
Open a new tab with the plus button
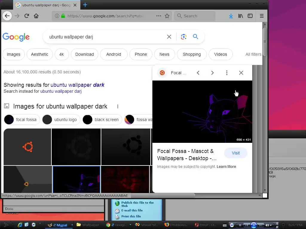coord(85,5)
